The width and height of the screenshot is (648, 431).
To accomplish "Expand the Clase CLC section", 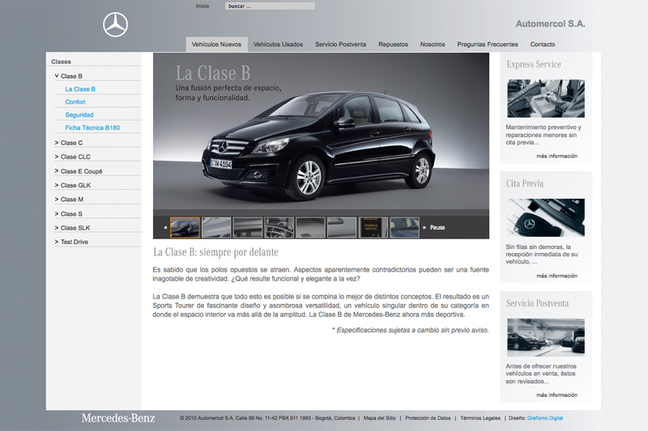I will click(72, 157).
